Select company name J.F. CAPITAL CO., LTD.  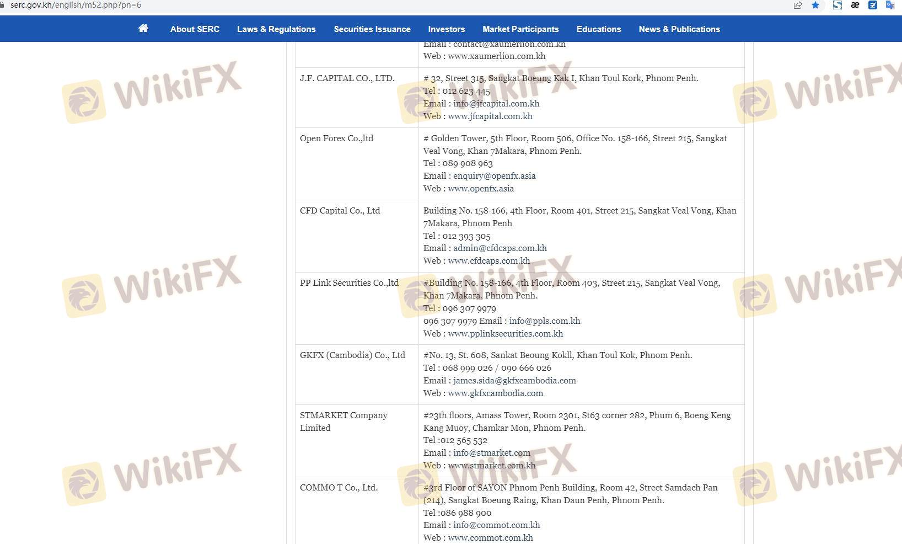coord(347,78)
